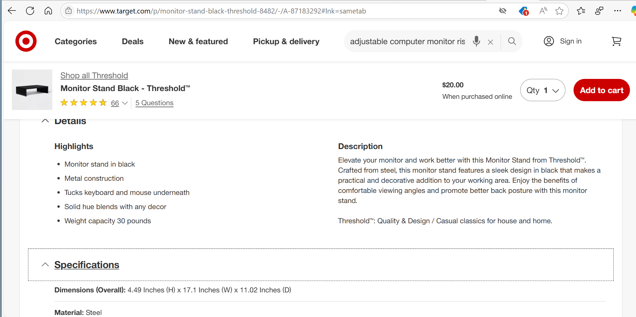Open the Deals menu item
Viewport: 636px width, 317px height.
pyautogui.click(x=133, y=41)
